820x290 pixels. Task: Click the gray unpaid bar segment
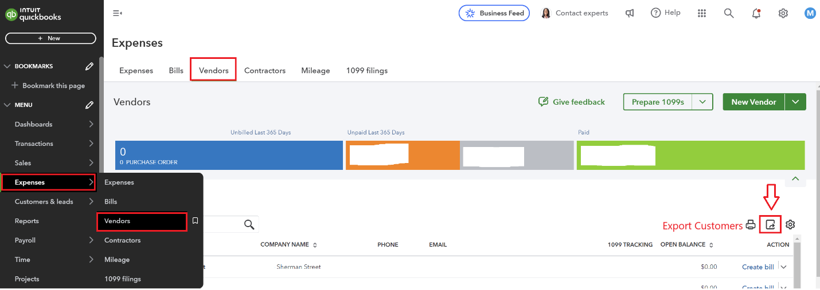pyautogui.click(x=517, y=155)
